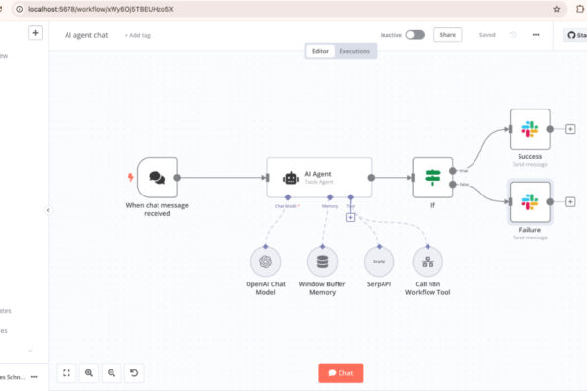Reset the canvas zoom level
This screenshot has height=391, width=587.
click(134, 373)
